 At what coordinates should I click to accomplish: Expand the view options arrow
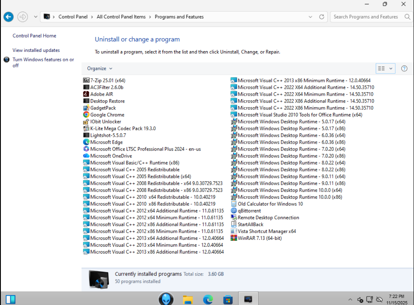(x=391, y=69)
